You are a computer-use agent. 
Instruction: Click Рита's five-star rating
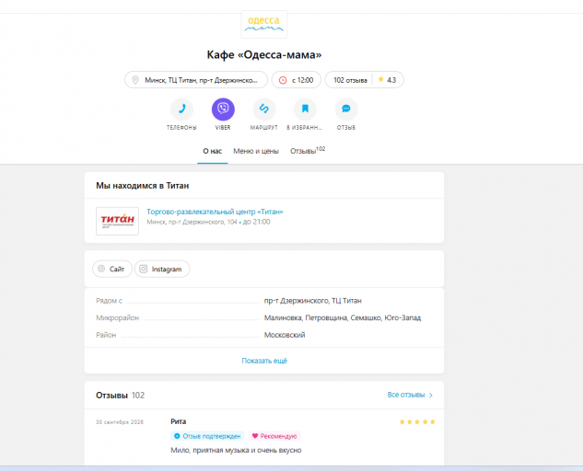(x=417, y=422)
